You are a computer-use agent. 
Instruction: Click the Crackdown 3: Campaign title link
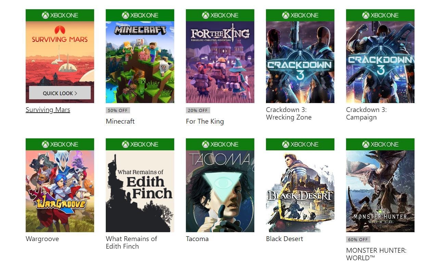click(366, 113)
